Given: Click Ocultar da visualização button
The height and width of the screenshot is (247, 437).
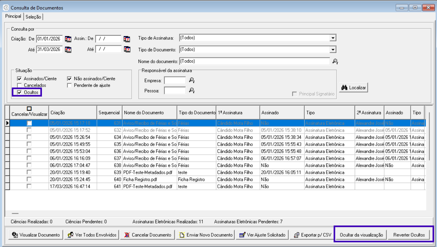Looking at the screenshot, I should 361,235.
